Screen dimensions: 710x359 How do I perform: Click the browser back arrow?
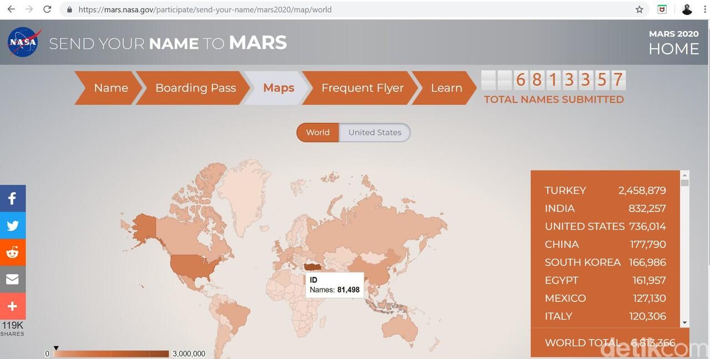pyautogui.click(x=11, y=9)
